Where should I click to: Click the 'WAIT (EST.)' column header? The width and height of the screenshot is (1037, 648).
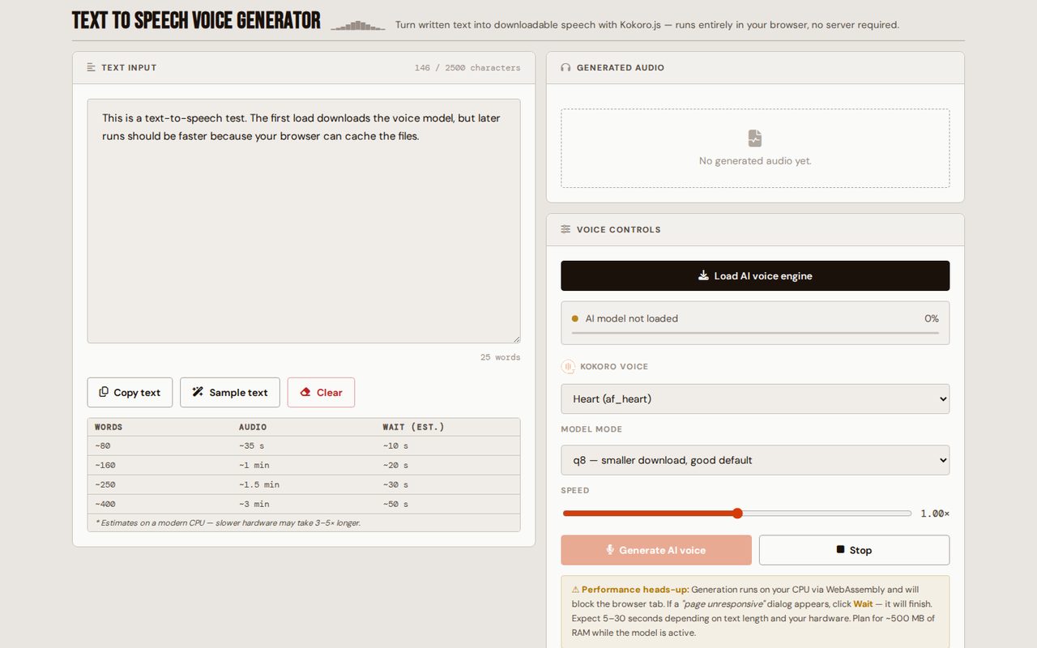click(413, 427)
